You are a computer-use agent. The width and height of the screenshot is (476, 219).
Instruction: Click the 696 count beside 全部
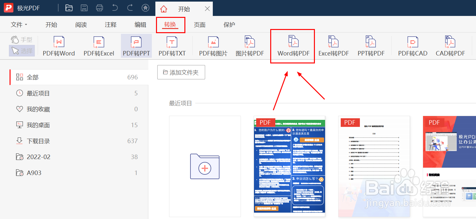132,77
